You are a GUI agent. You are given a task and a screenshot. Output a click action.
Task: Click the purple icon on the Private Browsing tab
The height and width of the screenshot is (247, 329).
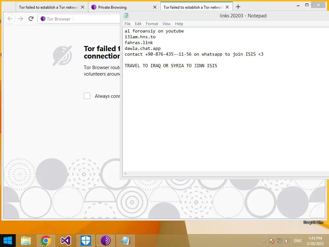click(x=94, y=7)
